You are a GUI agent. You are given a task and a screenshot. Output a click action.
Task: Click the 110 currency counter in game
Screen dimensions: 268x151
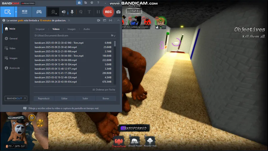point(40,123)
